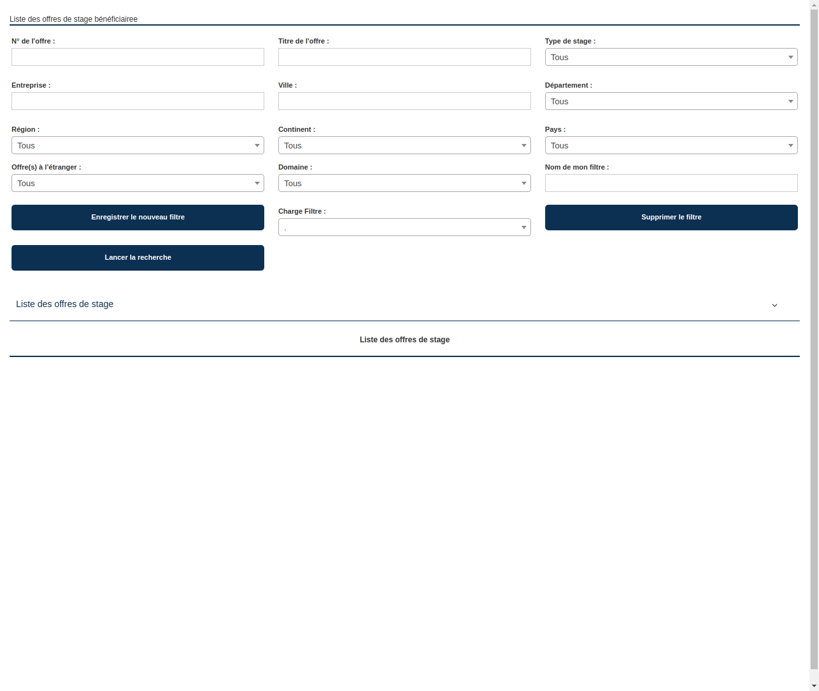Click the "Liste des offres de stage" table header

(404, 340)
